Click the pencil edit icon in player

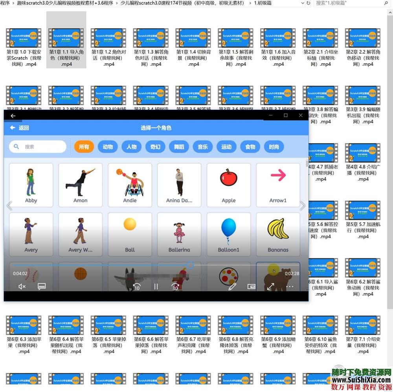click(x=232, y=287)
